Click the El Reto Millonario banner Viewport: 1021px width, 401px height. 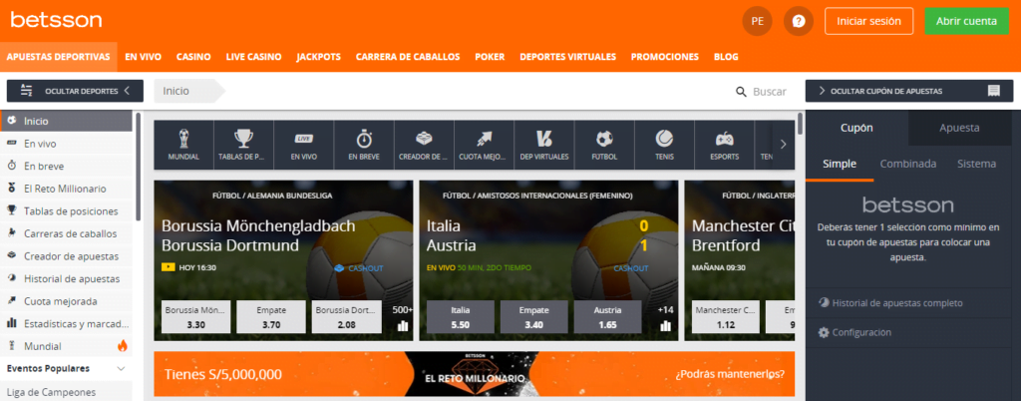coord(474,374)
